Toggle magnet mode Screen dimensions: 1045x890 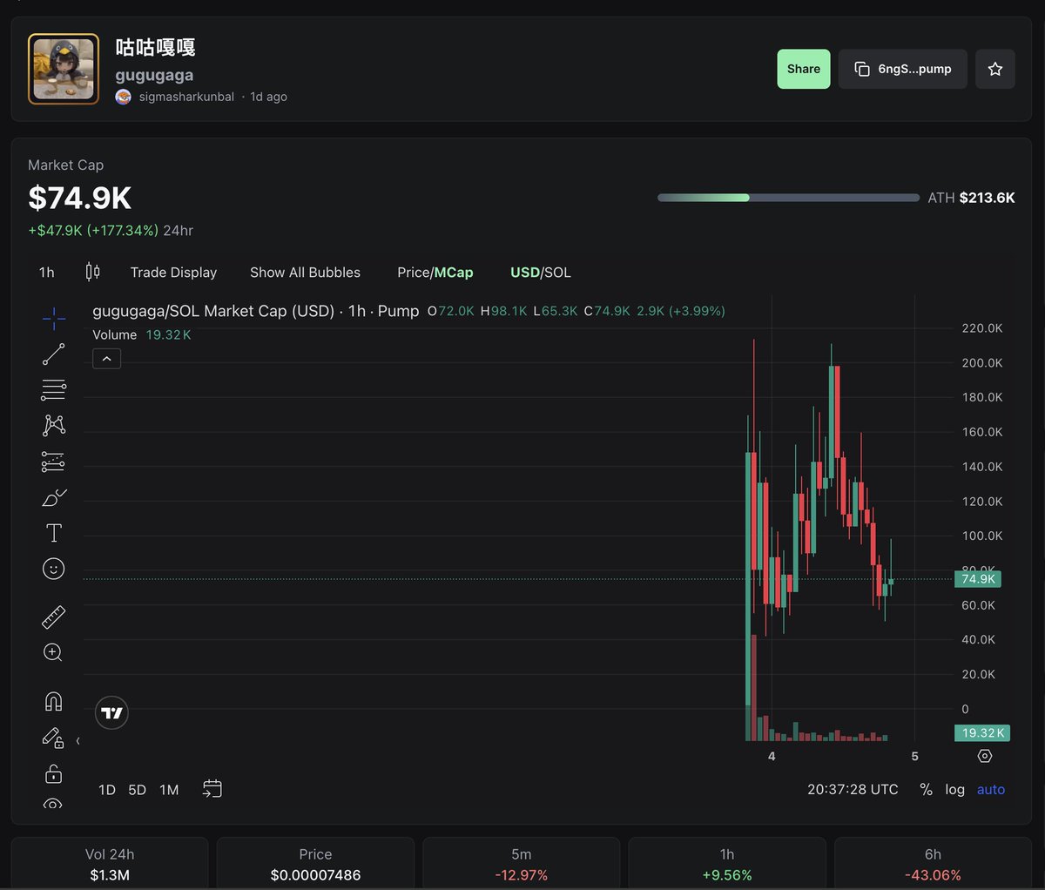(53, 701)
